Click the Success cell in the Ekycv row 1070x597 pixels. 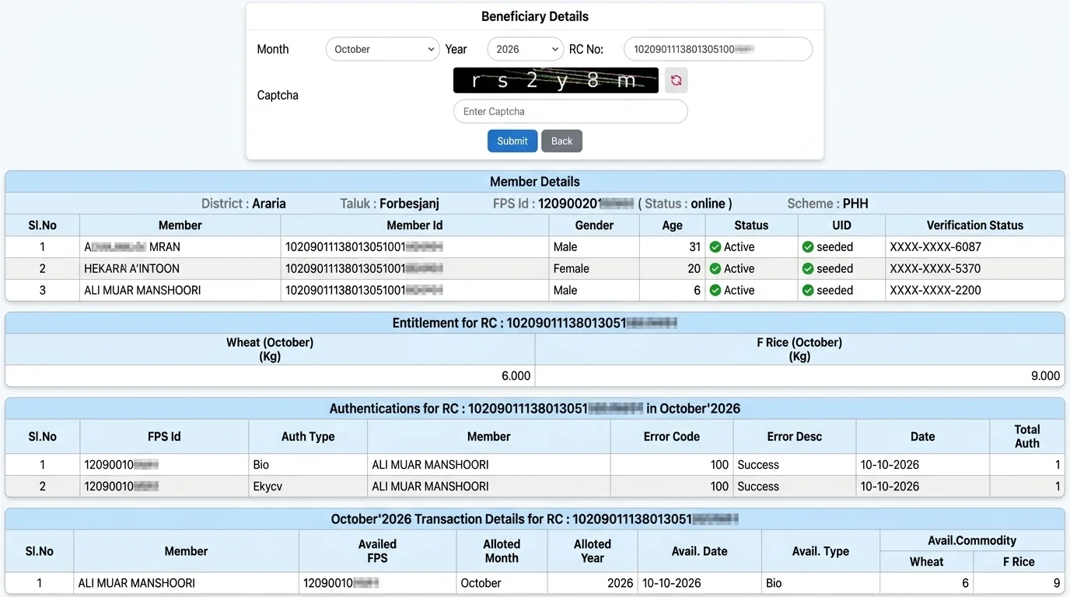click(x=794, y=487)
